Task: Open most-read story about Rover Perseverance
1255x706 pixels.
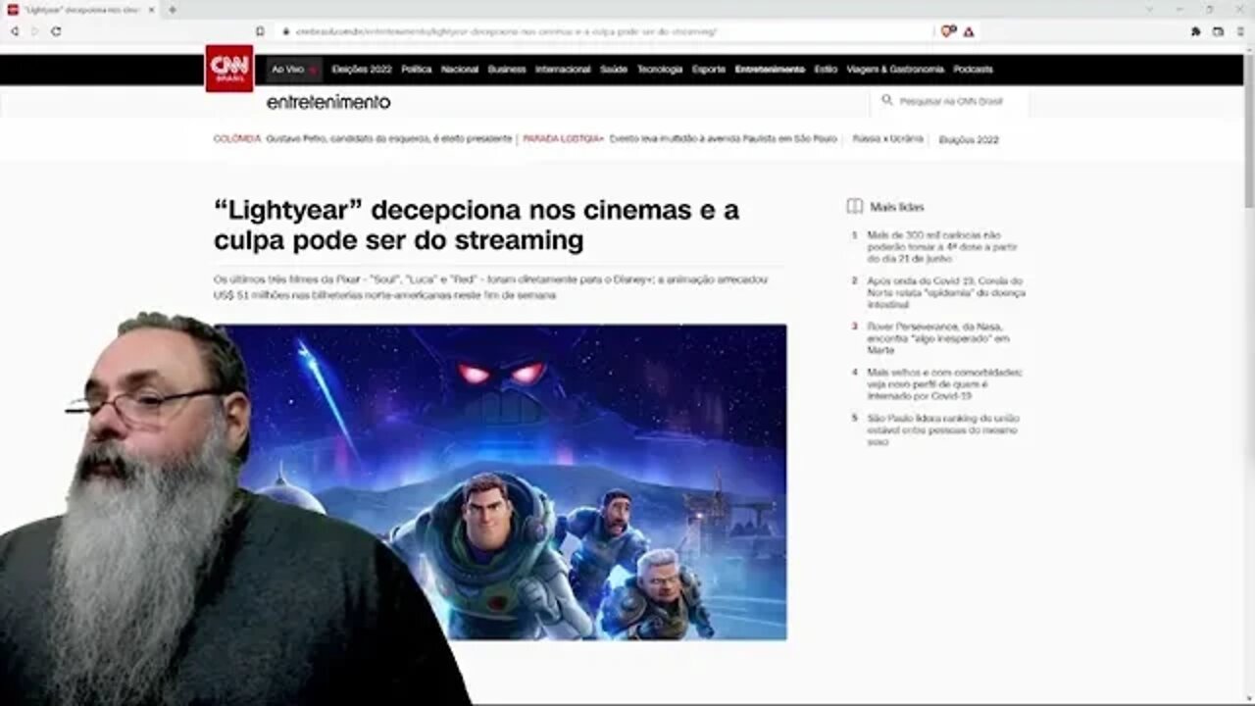Action: point(937,338)
